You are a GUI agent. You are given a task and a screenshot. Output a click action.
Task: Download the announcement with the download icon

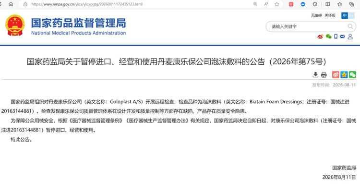point(315,75)
